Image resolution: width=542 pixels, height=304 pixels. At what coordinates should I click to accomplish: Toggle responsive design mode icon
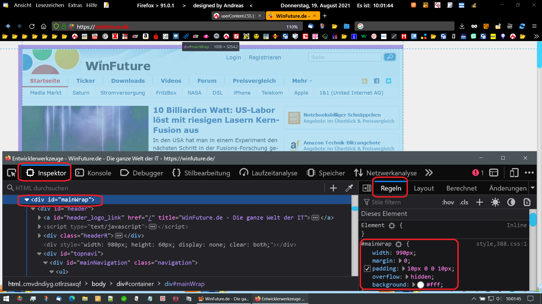514,173
